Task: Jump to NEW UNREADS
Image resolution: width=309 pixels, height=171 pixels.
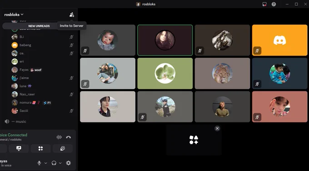Action: 39,26
